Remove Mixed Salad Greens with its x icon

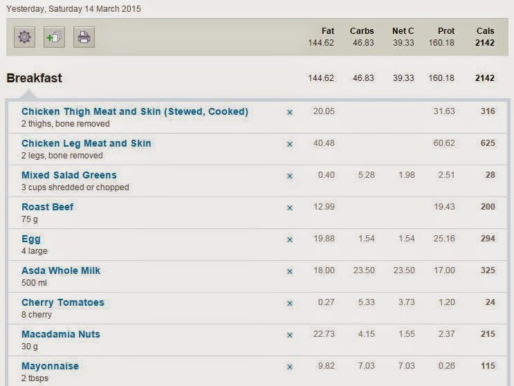click(290, 176)
